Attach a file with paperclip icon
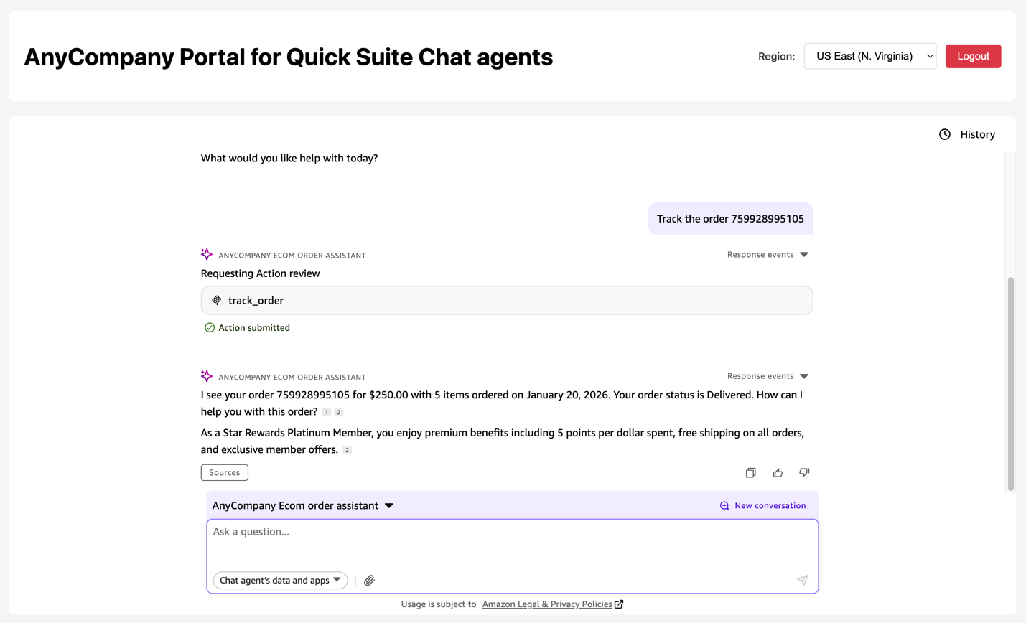The width and height of the screenshot is (1026, 623). pyautogui.click(x=369, y=581)
